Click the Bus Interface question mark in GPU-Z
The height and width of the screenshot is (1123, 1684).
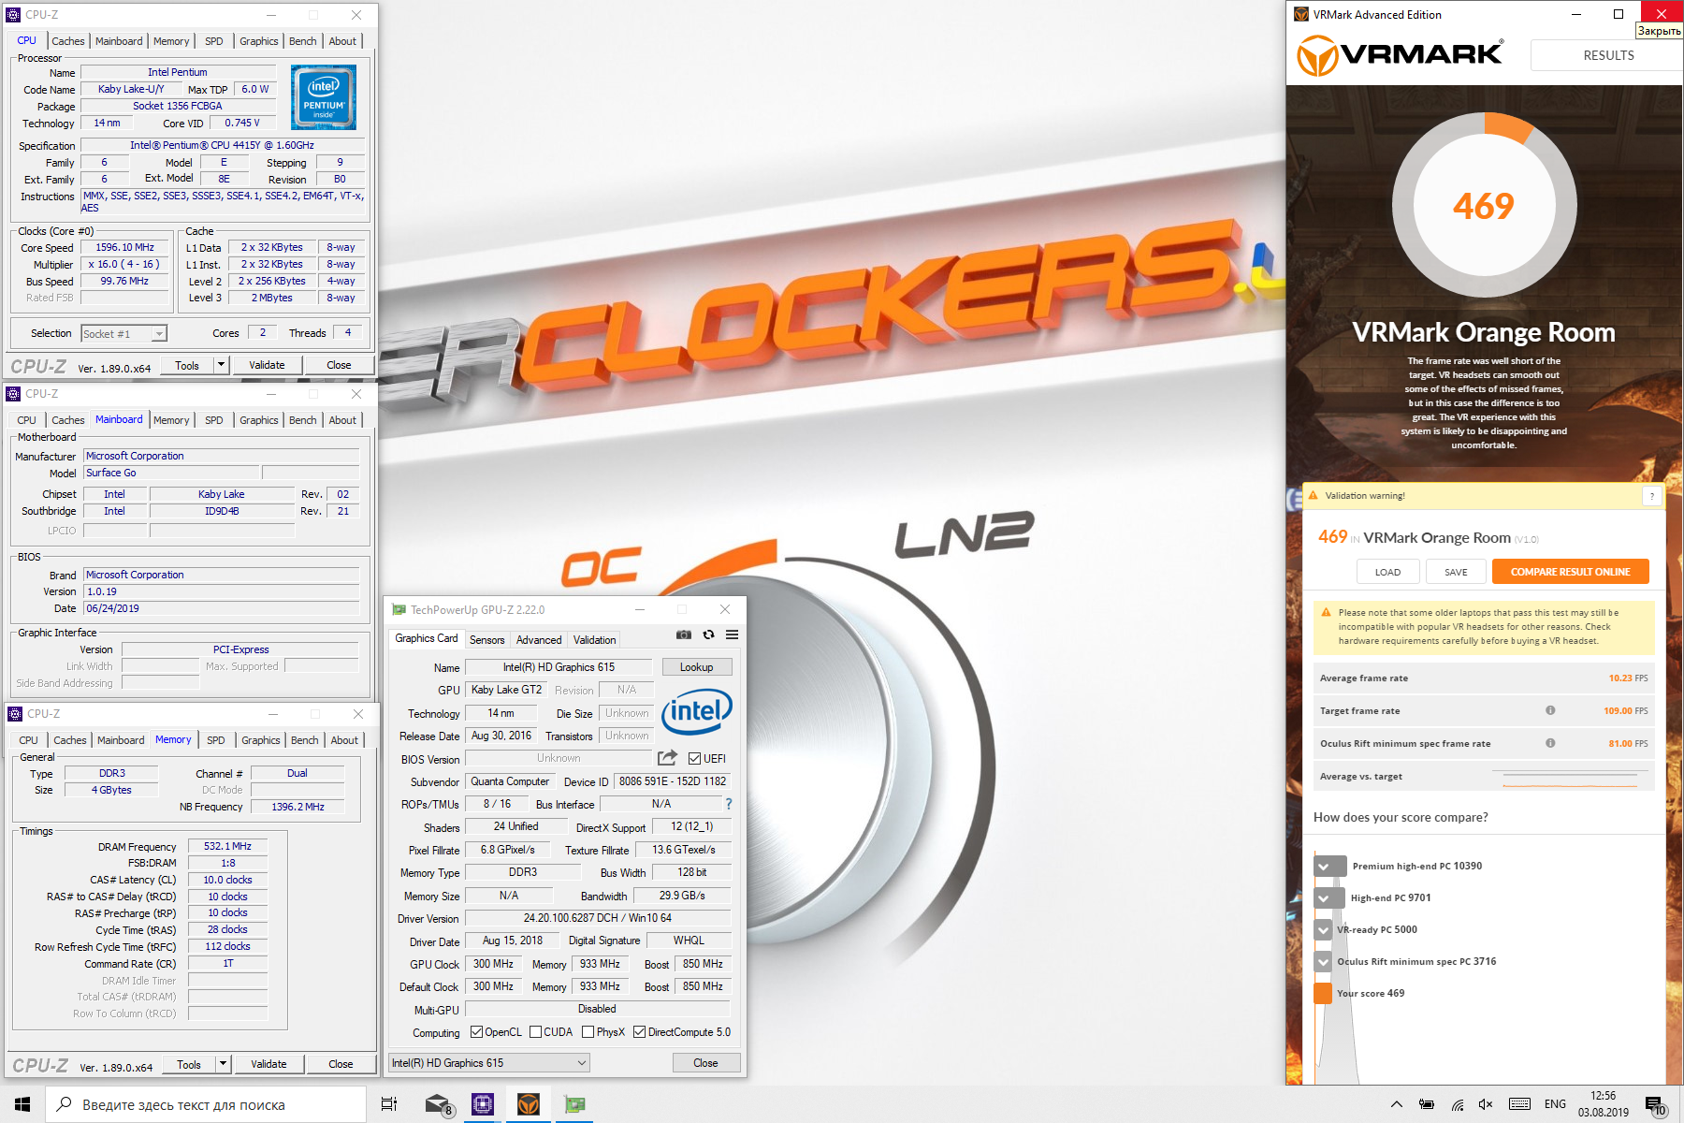click(729, 804)
